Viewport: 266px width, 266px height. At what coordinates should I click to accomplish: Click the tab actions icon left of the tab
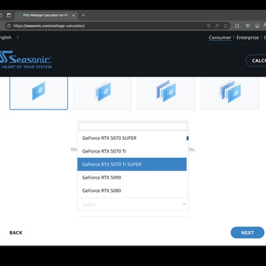tap(9, 15)
